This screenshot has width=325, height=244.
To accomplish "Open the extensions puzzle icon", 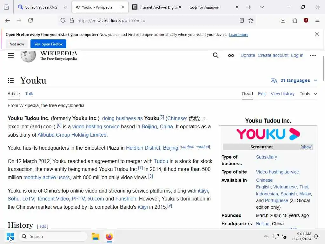I will (295, 20).
